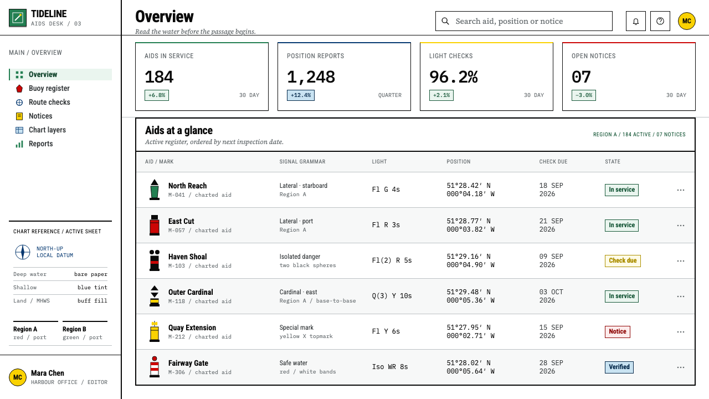Viewport: 709px width, 399px height.
Task: Click the Region A / 184 Active link
Action: [x=639, y=135]
